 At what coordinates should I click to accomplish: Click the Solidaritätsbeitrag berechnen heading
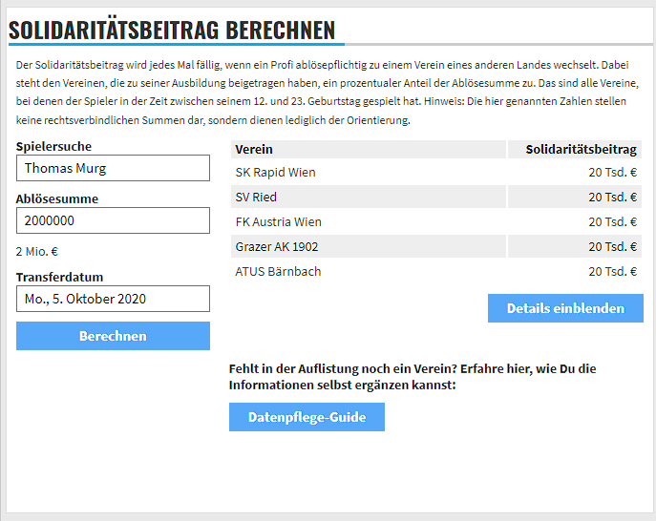point(172,31)
